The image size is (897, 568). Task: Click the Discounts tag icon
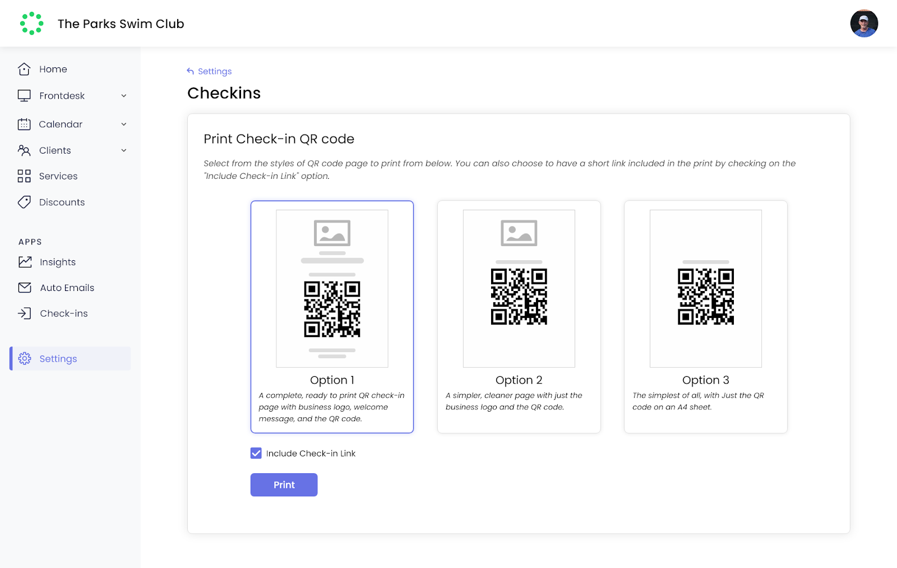click(24, 202)
